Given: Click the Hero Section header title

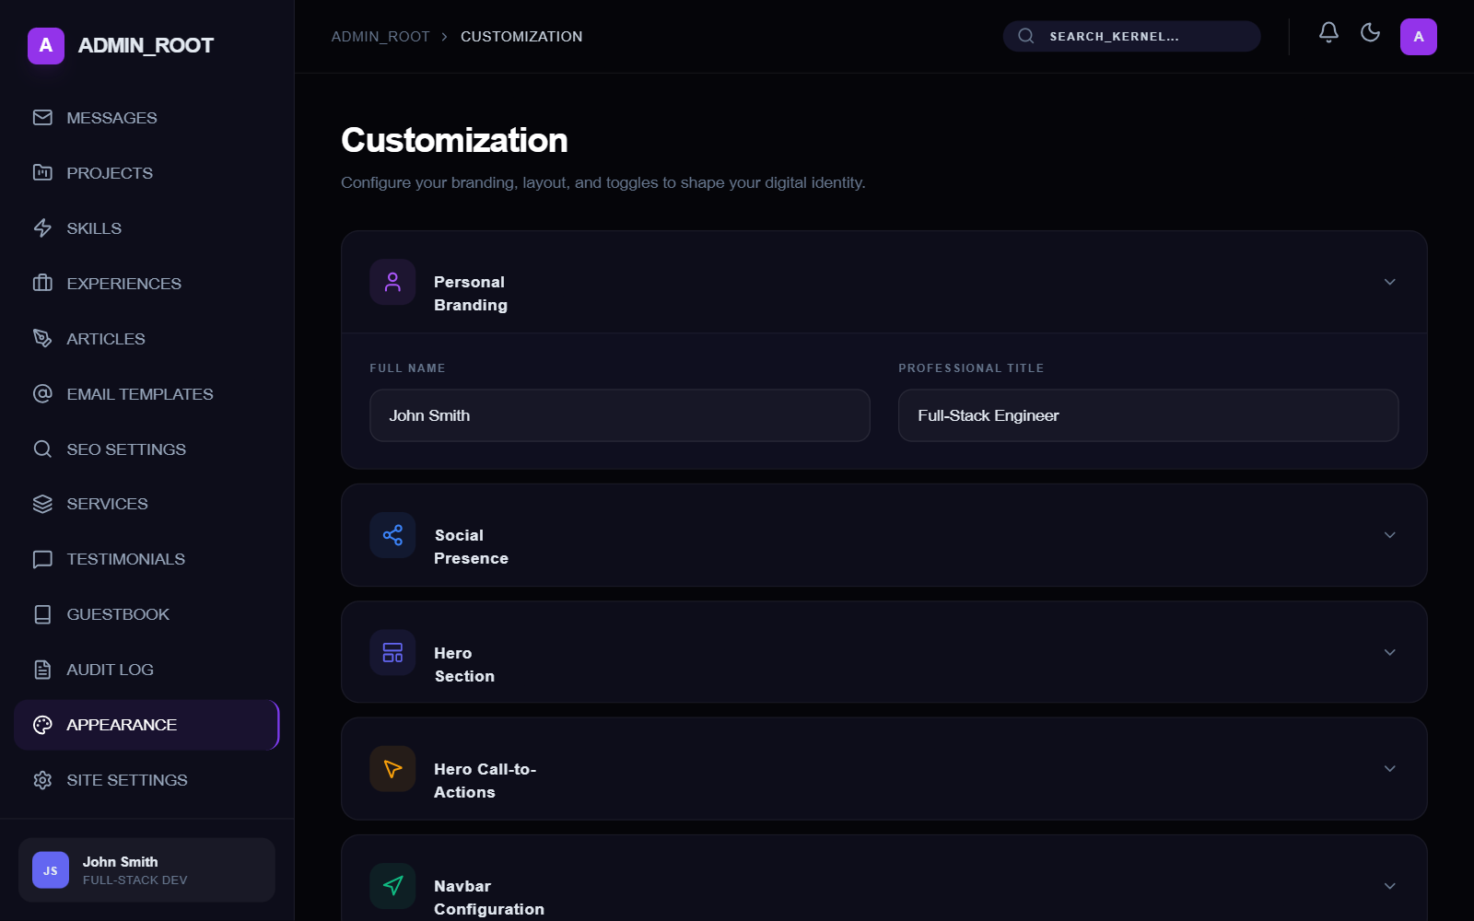Looking at the screenshot, I should coord(464,664).
